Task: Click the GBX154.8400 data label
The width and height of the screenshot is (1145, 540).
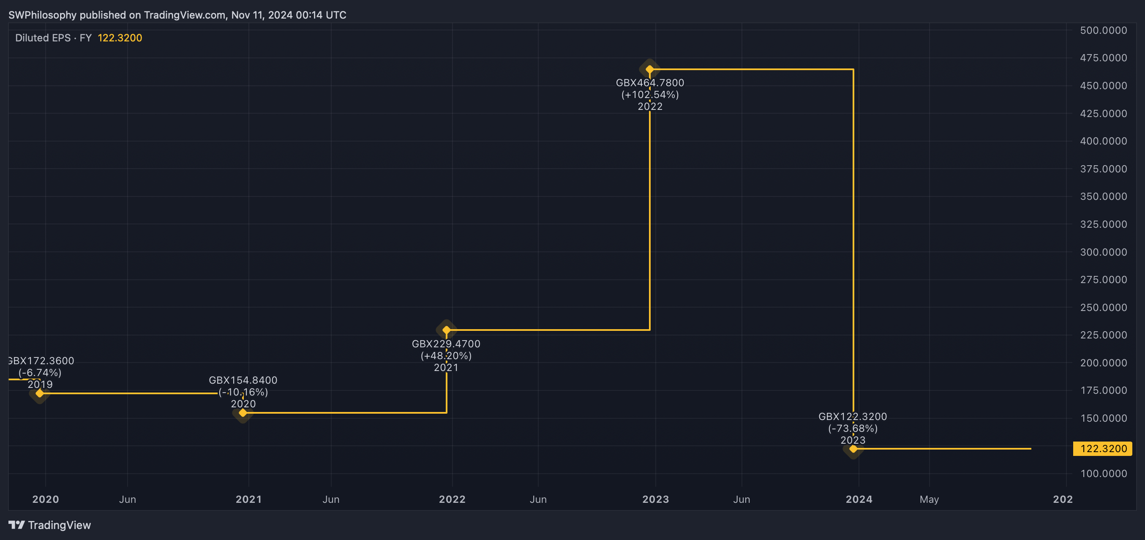Action: click(x=243, y=380)
